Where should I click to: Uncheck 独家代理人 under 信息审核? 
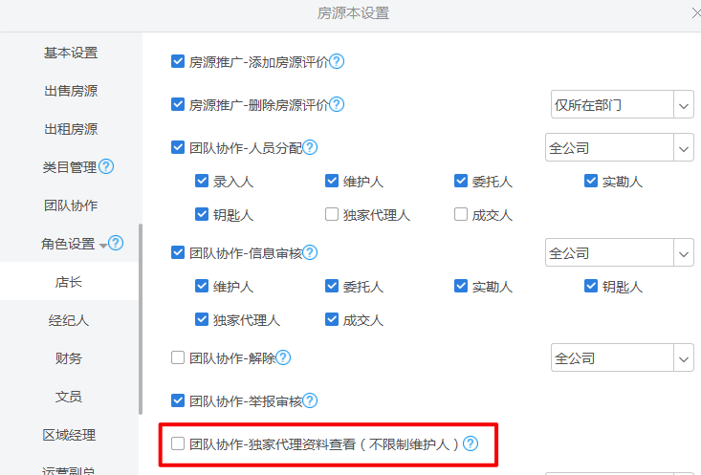tap(202, 319)
